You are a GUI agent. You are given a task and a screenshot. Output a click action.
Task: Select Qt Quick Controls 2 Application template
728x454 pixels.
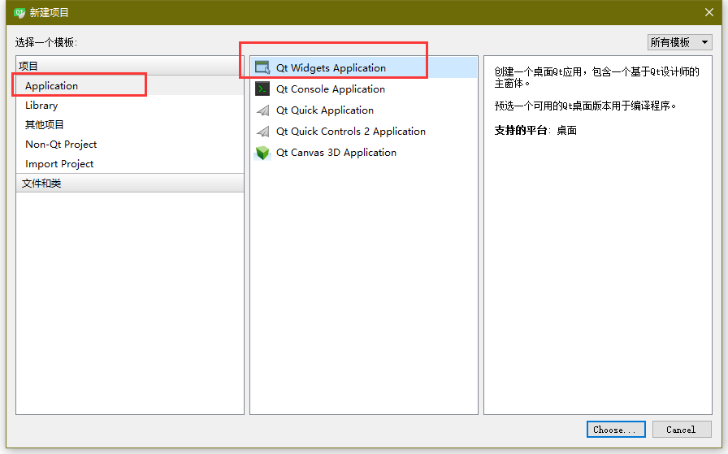[x=363, y=132]
